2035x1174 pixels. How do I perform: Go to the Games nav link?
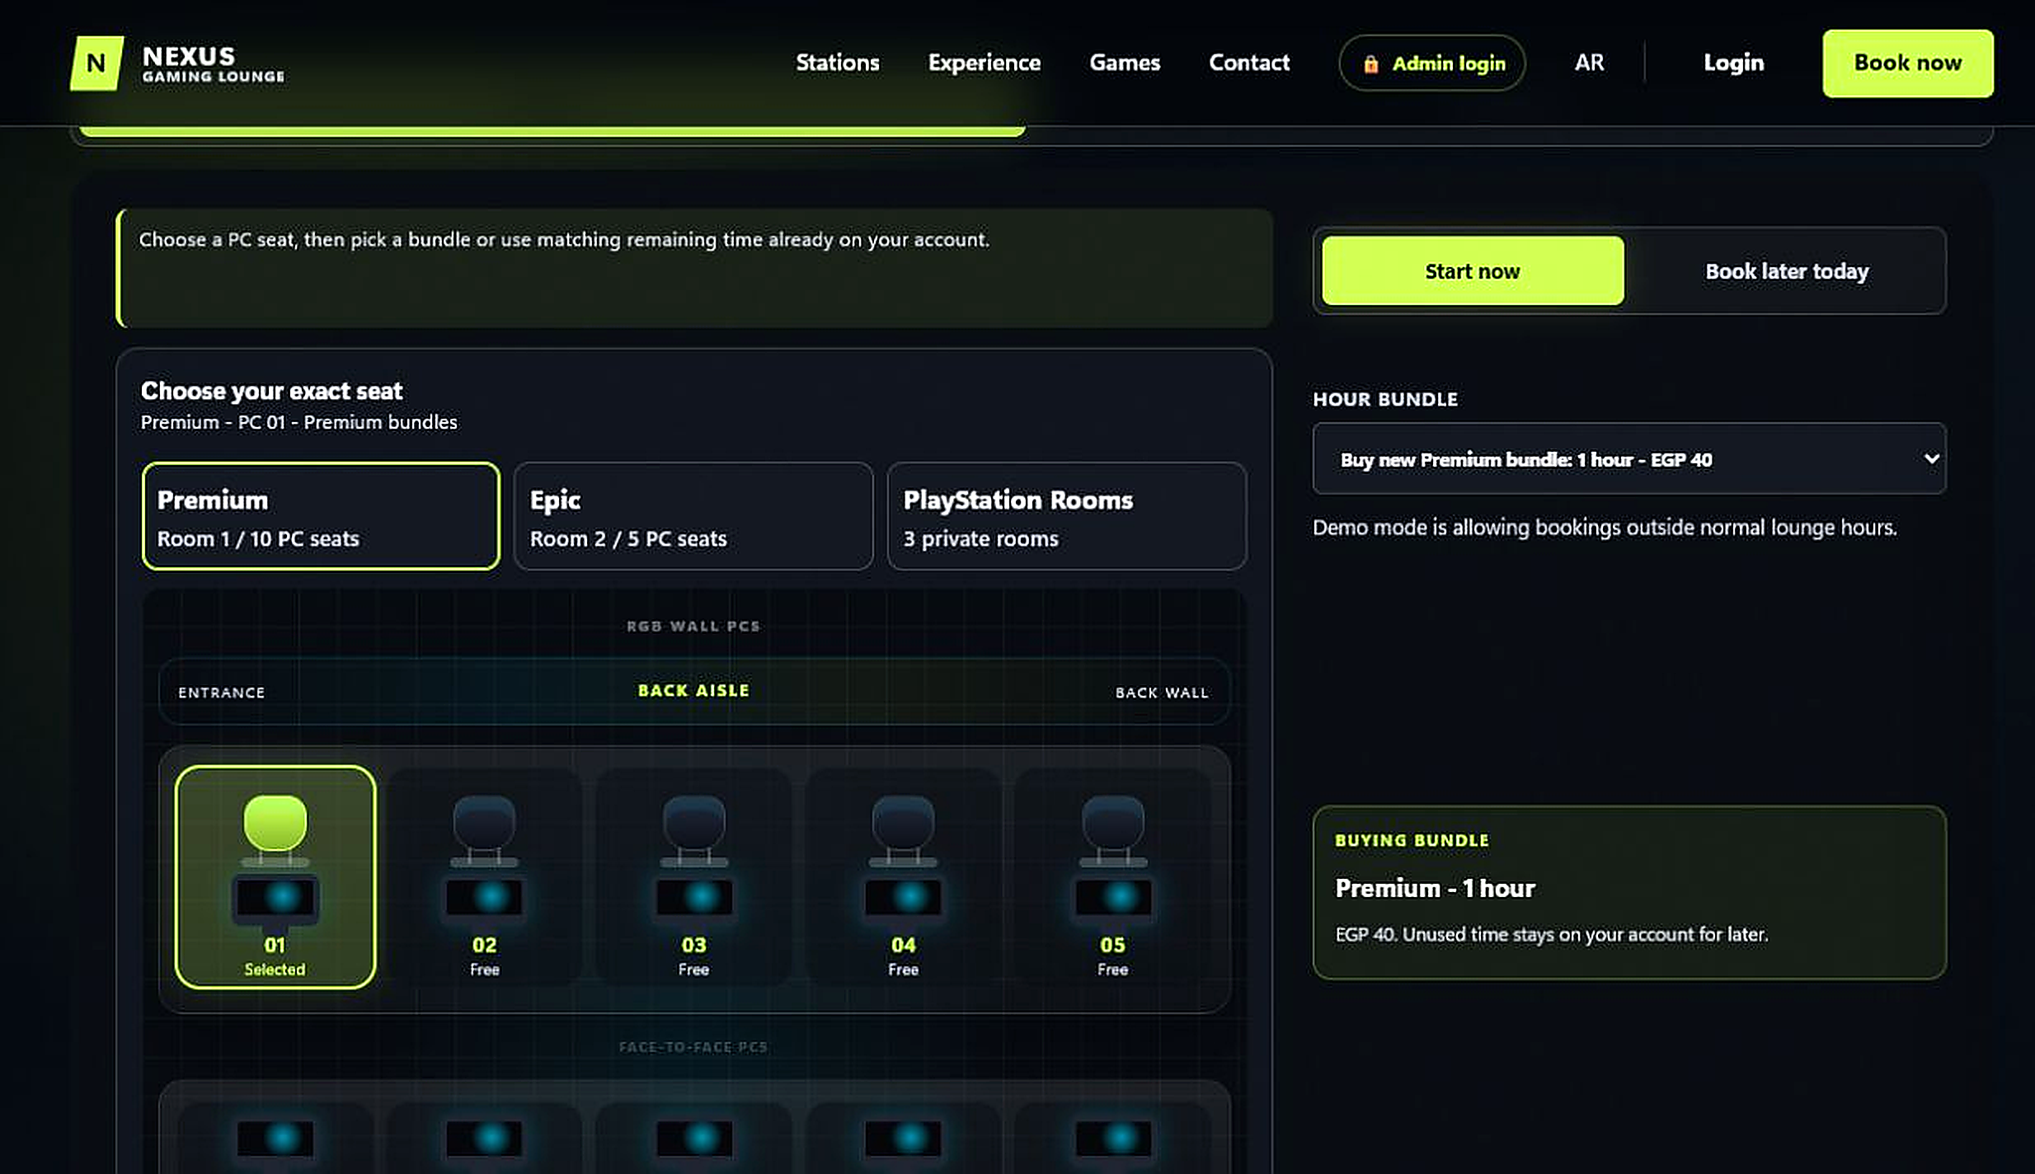[x=1124, y=63]
